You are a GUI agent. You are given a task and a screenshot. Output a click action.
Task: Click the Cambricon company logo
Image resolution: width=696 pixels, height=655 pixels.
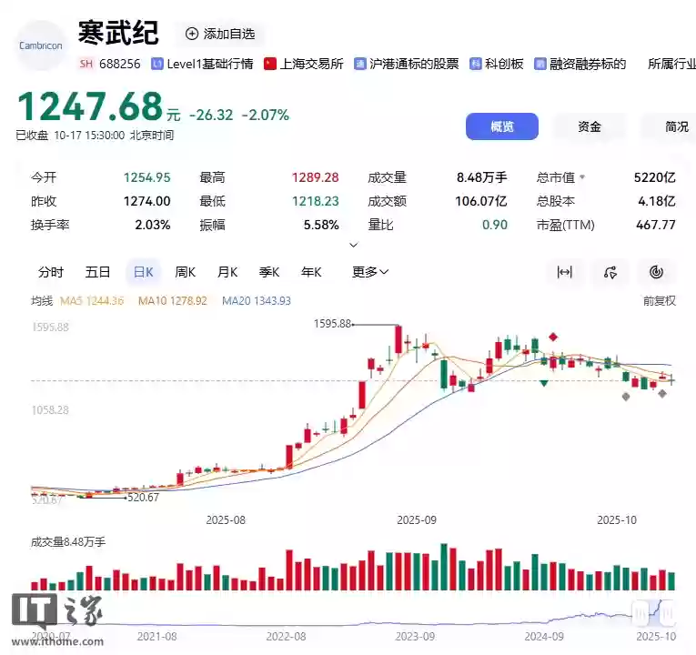(40, 45)
